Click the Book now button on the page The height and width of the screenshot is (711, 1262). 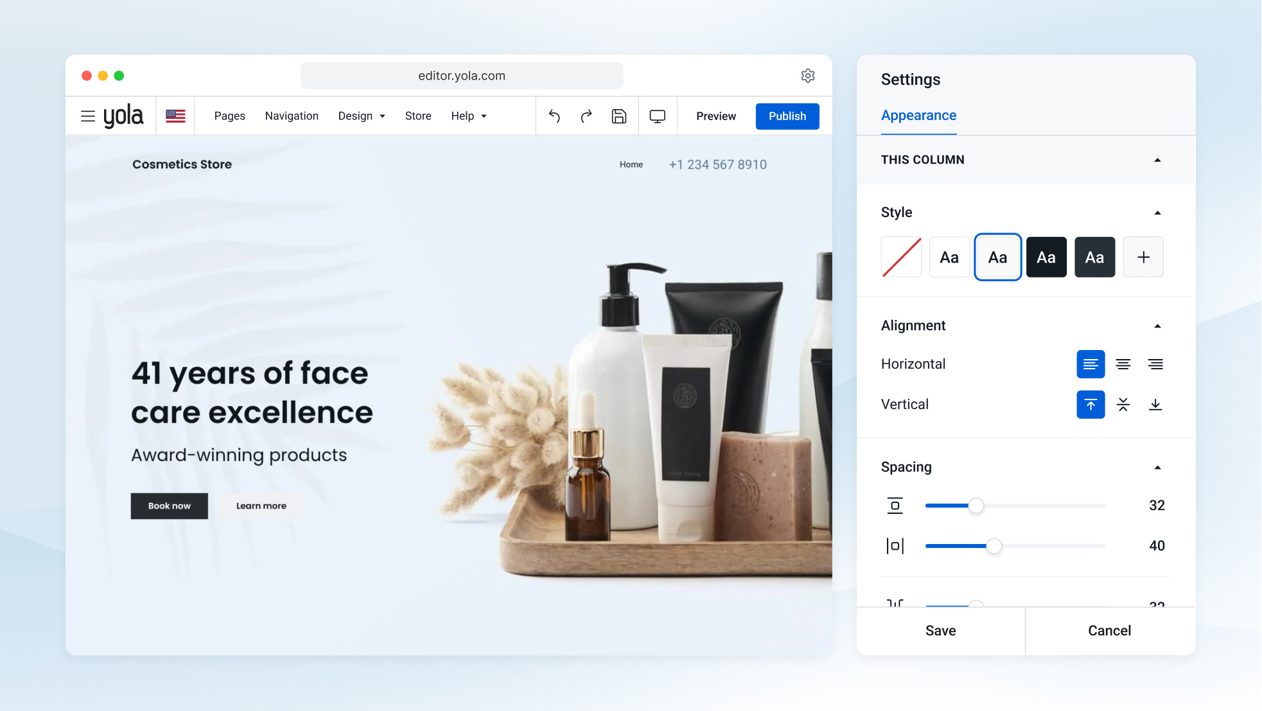[x=170, y=506]
